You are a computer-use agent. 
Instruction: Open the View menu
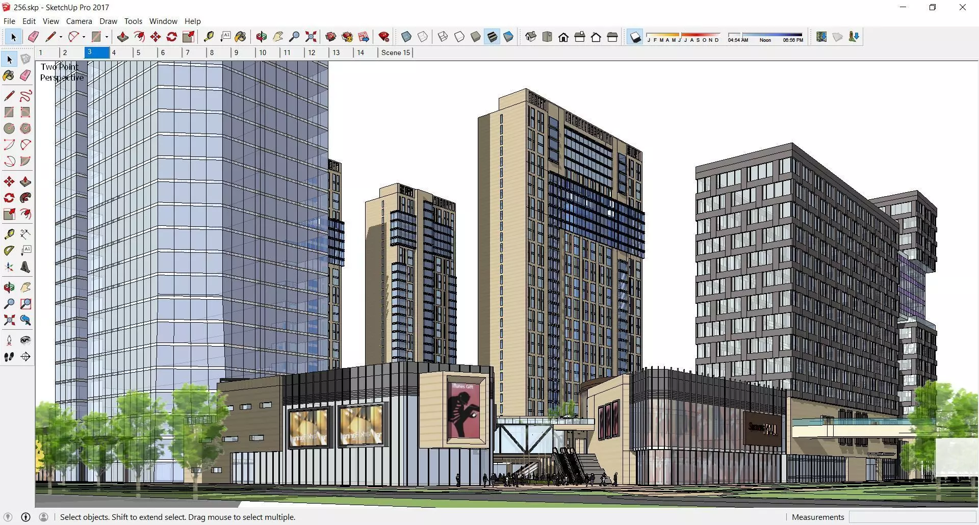51,21
